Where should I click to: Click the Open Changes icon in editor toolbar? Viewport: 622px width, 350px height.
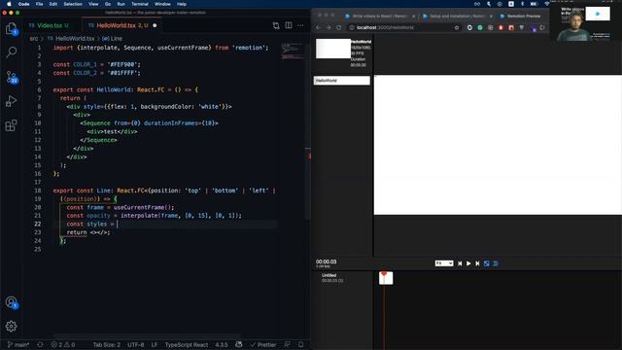click(x=276, y=26)
